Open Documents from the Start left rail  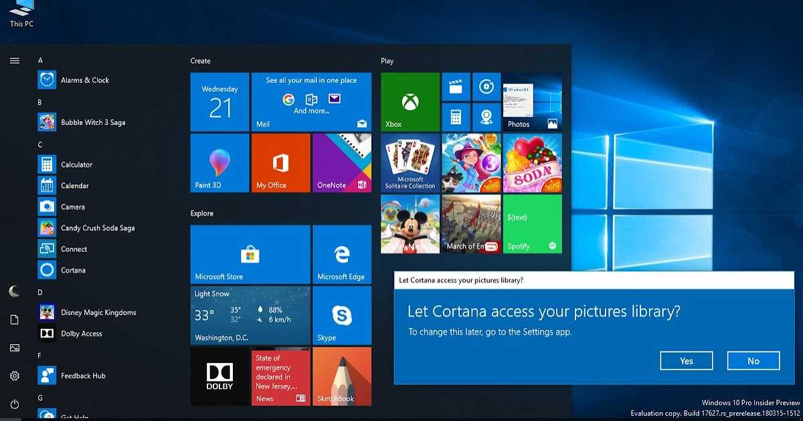click(15, 320)
